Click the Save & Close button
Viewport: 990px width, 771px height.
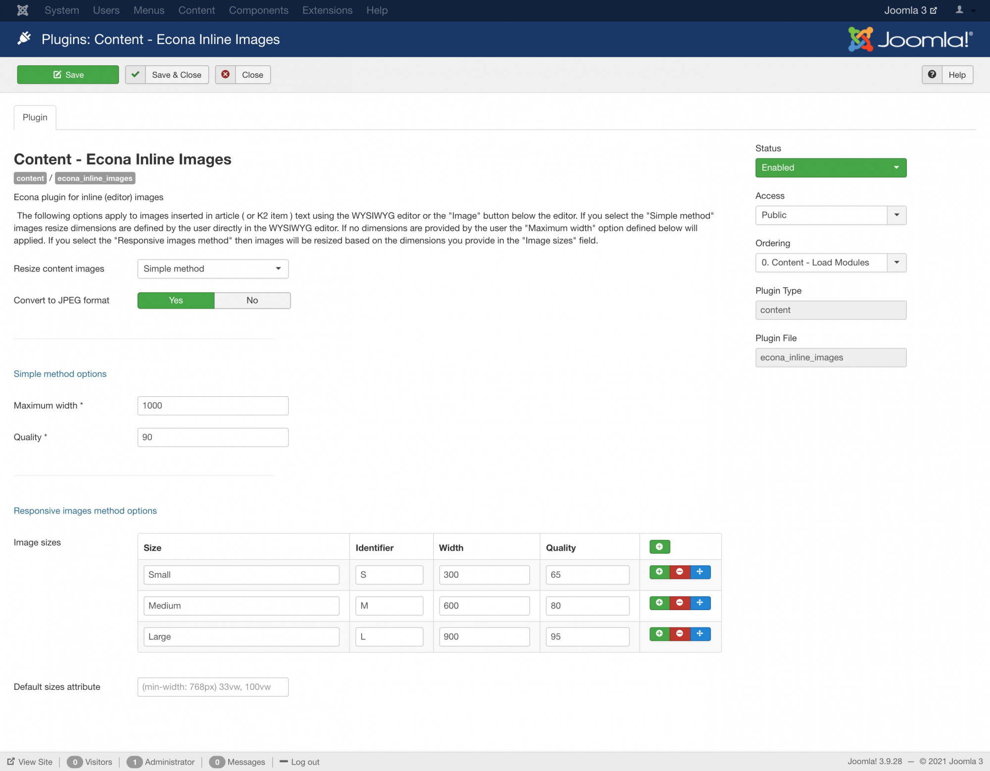[167, 74]
